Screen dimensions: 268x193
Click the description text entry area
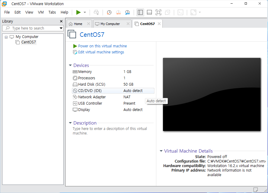110,131
